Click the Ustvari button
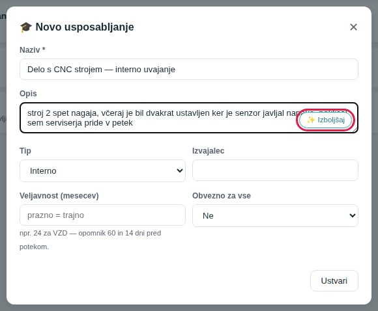This screenshot has width=378, height=311. pos(334,280)
